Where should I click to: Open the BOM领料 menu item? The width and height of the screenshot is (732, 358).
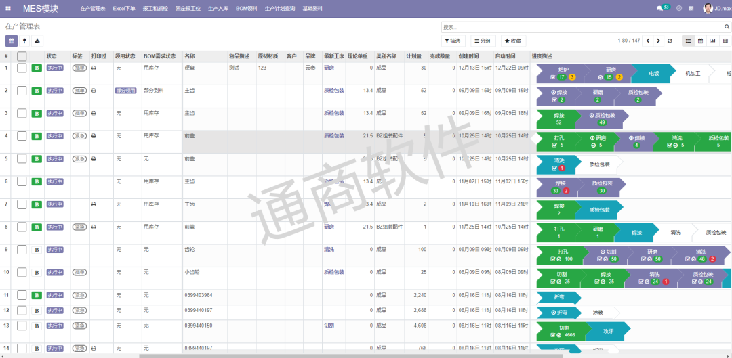click(x=246, y=9)
